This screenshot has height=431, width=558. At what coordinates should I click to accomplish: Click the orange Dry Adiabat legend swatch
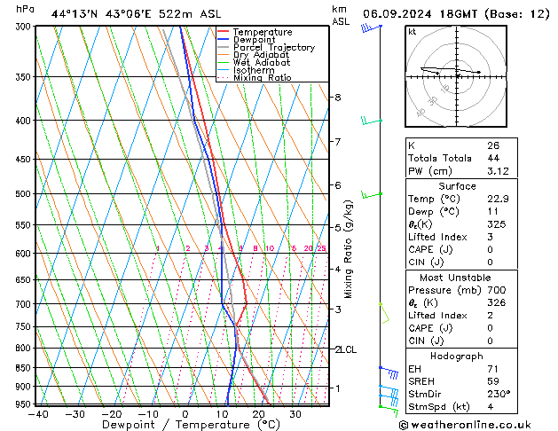[x=223, y=54]
